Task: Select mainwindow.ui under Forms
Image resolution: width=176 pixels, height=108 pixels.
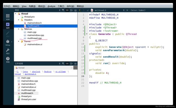Action: point(35,44)
